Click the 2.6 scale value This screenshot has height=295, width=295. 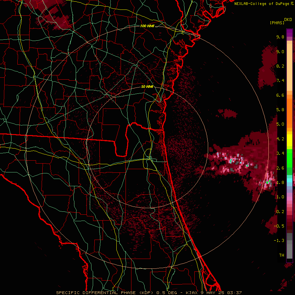(x=280, y=168)
